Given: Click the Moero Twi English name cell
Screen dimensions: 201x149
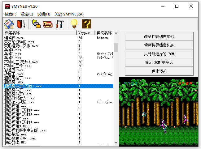Looking at the screenshot, I should point(105,54).
